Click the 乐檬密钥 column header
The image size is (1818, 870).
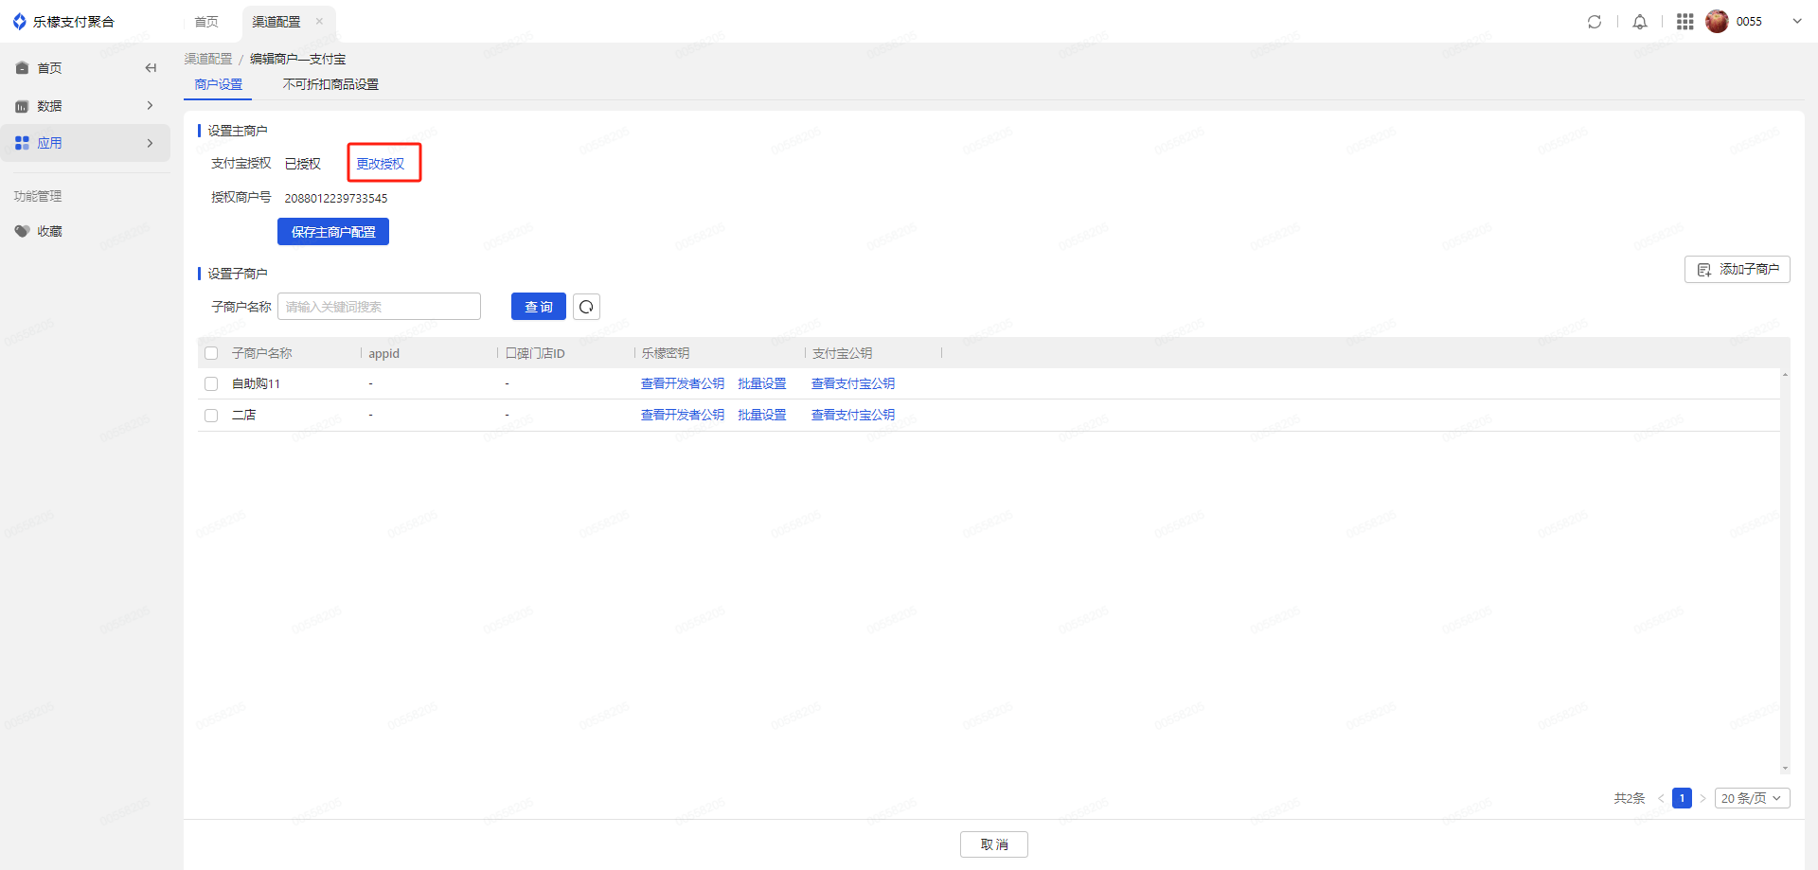(x=666, y=353)
